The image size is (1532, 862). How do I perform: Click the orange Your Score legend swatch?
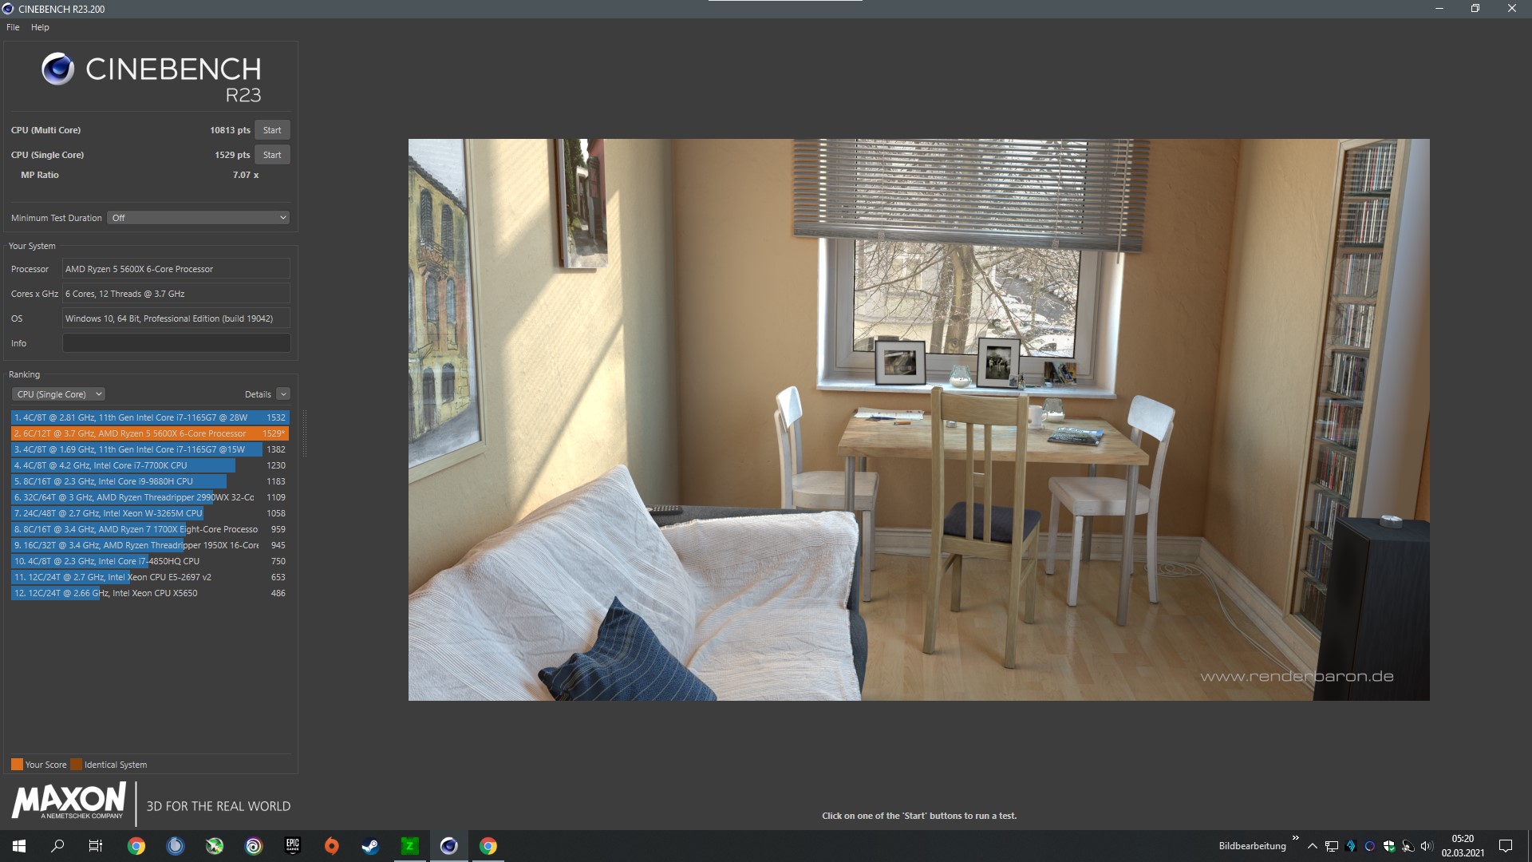pyautogui.click(x=17, y=765)
